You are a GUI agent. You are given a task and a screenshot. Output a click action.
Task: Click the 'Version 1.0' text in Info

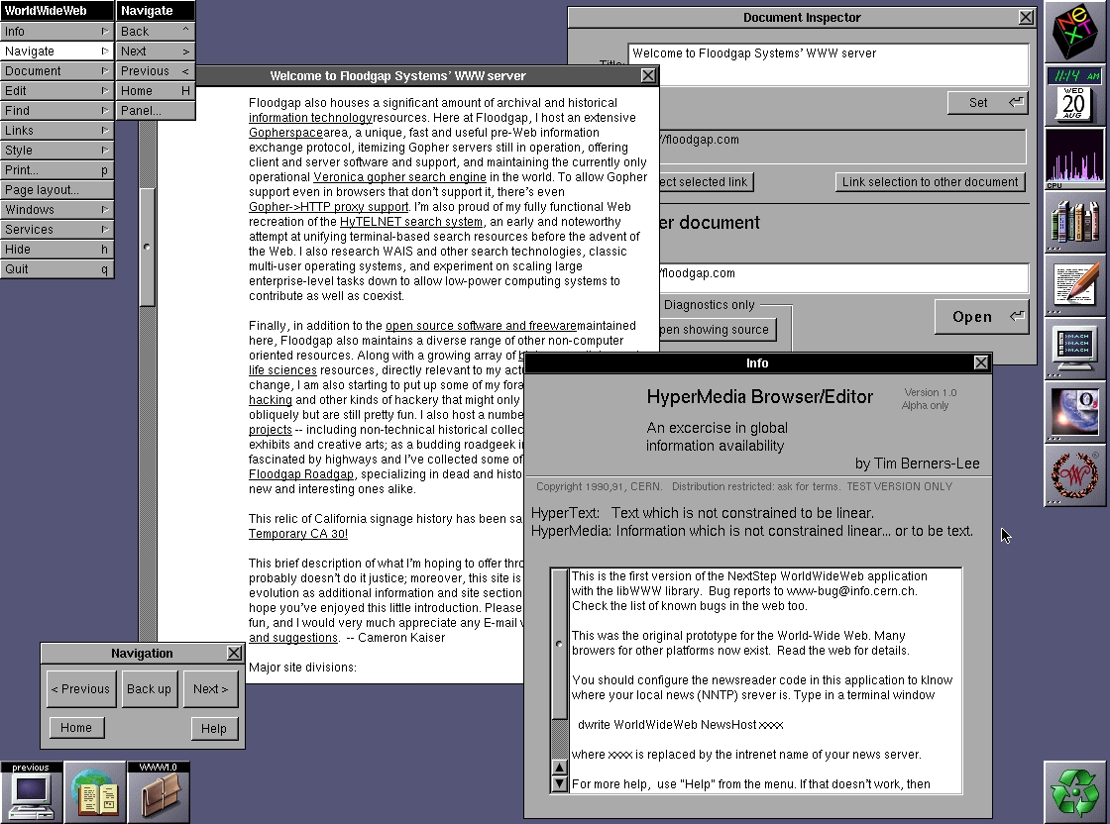(x=931, y=392)
